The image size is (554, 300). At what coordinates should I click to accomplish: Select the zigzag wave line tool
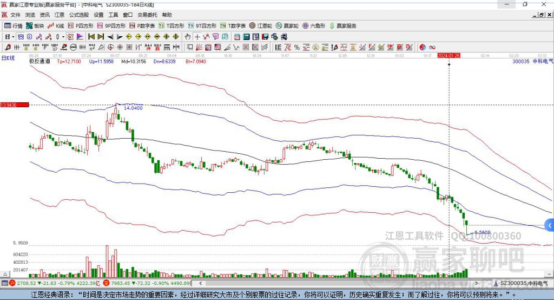pyautogui.click(x=236, y=48)
